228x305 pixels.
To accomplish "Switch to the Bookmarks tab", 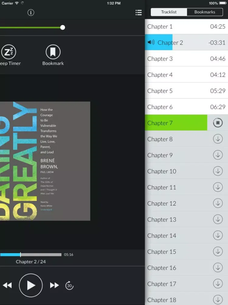I will coord(205,12).
